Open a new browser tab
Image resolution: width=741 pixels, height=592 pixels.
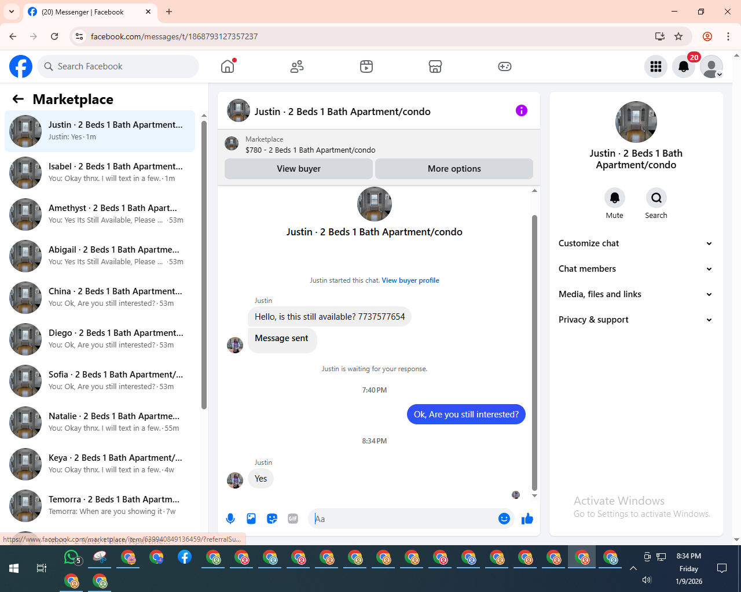169,12
